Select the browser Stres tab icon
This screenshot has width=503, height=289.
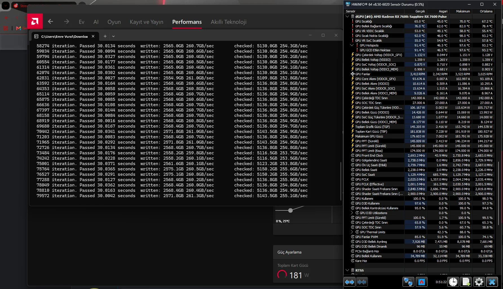pyautogui.click(x=16, y=6)
